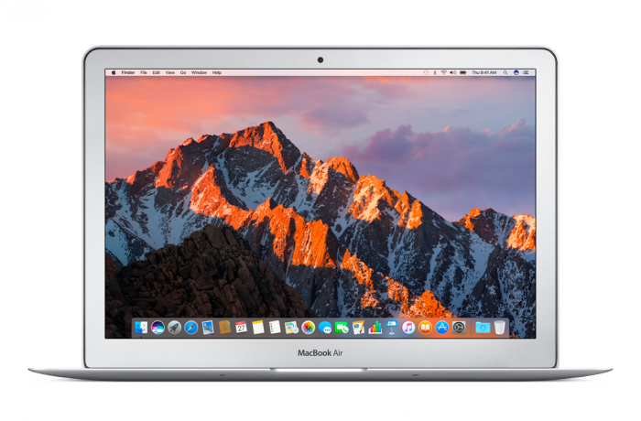The height and width of the screenshot is (421, 641).
Task: Launch Numbers bar chart icon
Action: tap(375, 328)
